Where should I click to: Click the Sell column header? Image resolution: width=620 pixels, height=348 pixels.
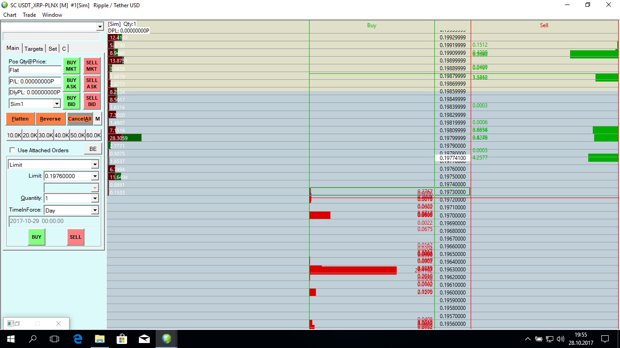pyautogui.click(x=544, y=25)
